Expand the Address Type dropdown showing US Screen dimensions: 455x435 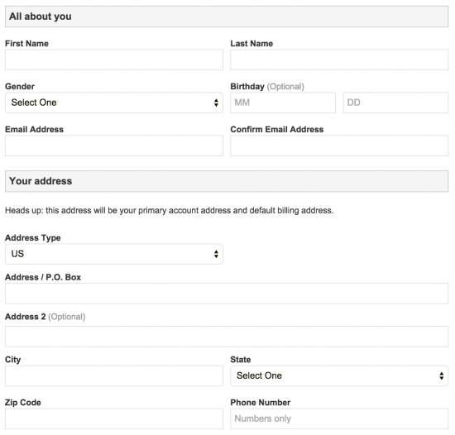point(114,254)
